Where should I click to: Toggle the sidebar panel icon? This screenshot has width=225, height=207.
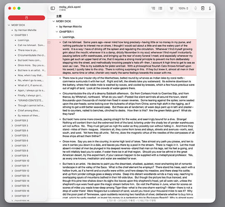tap(53, 8)
